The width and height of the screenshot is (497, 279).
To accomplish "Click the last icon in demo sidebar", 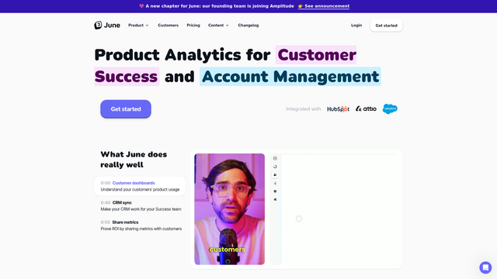I will (275, 200).
